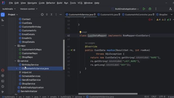Click the warnings count 4 indicator

(158, 20)
